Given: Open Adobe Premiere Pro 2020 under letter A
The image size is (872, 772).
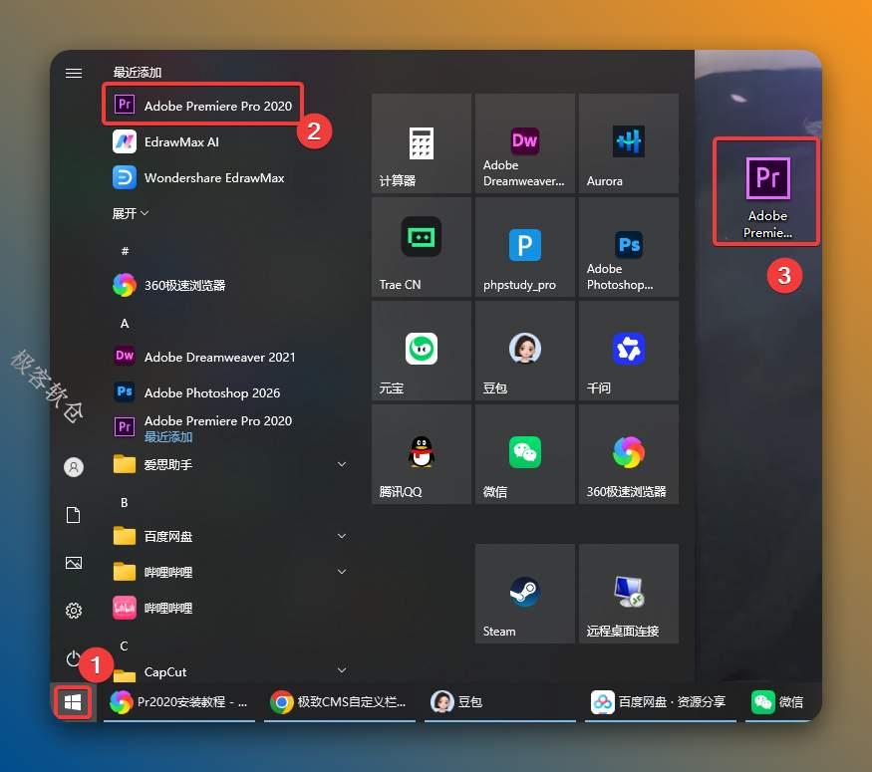Looking at the screenshot, I should coord(229,428).
